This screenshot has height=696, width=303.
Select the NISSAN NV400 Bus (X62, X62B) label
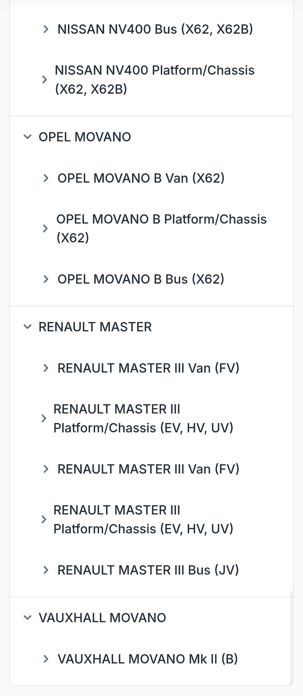tap(155, 29)
